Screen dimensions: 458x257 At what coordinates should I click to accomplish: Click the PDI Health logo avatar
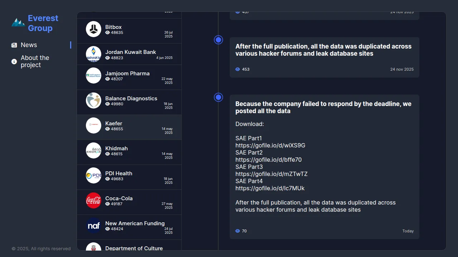click(x=93, y=176)
